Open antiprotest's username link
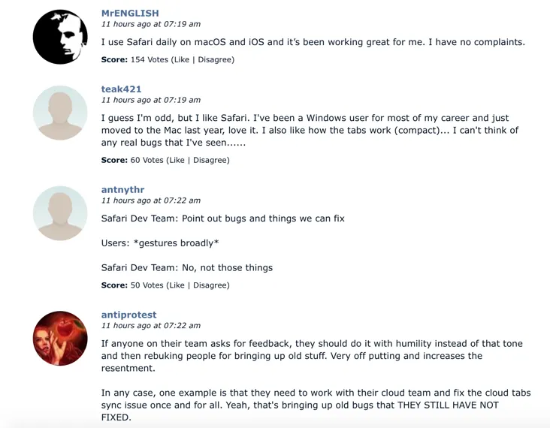The width and height of the screenshot is (550, 428). tap(129, 315)
